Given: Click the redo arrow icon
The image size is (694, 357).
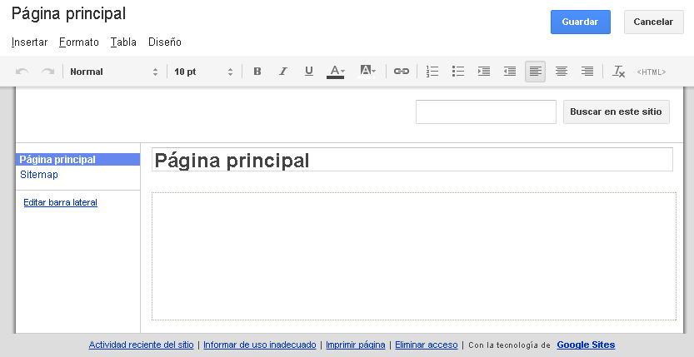Looking at the screenshot, I should [x=48, y=72].
